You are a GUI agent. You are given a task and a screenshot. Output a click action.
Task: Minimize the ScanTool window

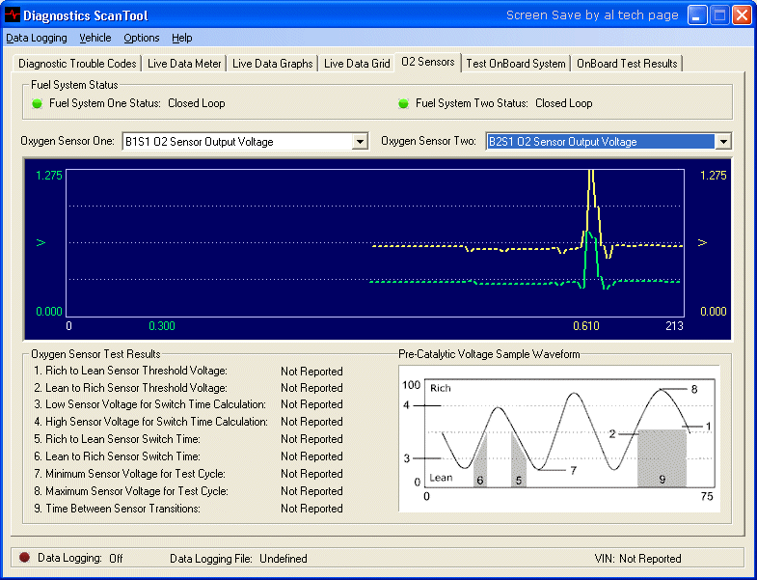coord(697,15)
